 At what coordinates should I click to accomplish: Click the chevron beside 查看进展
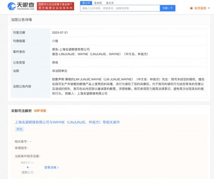click(x=58, y=167)
